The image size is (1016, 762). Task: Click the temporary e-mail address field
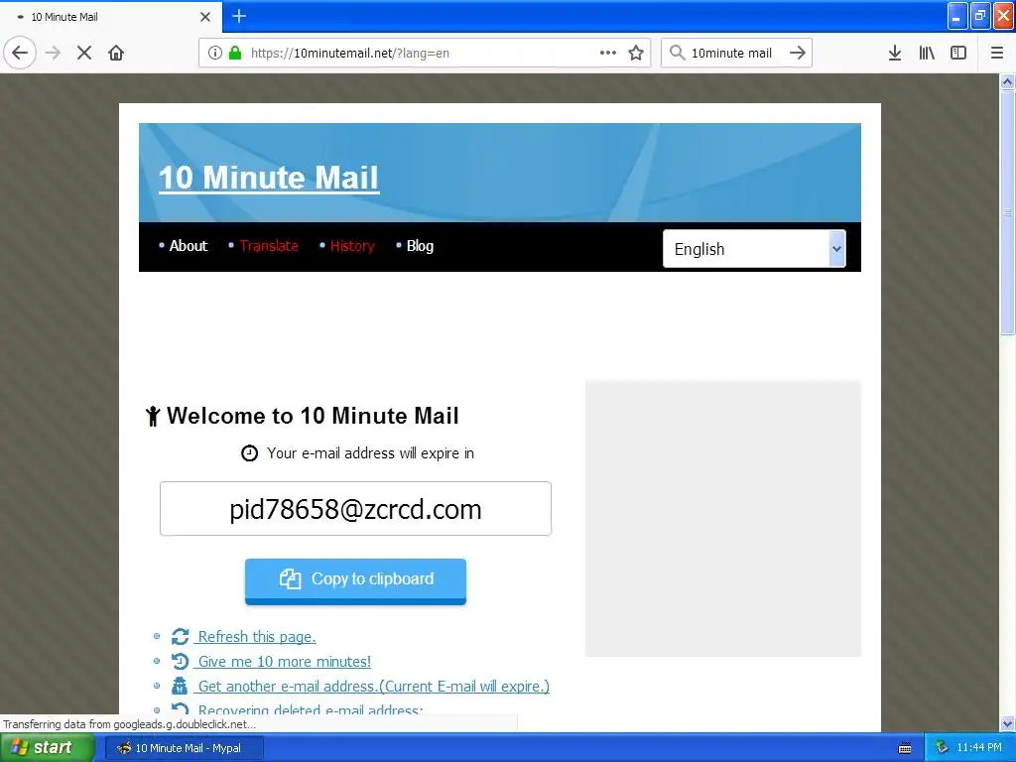click(x=356, y=509)
